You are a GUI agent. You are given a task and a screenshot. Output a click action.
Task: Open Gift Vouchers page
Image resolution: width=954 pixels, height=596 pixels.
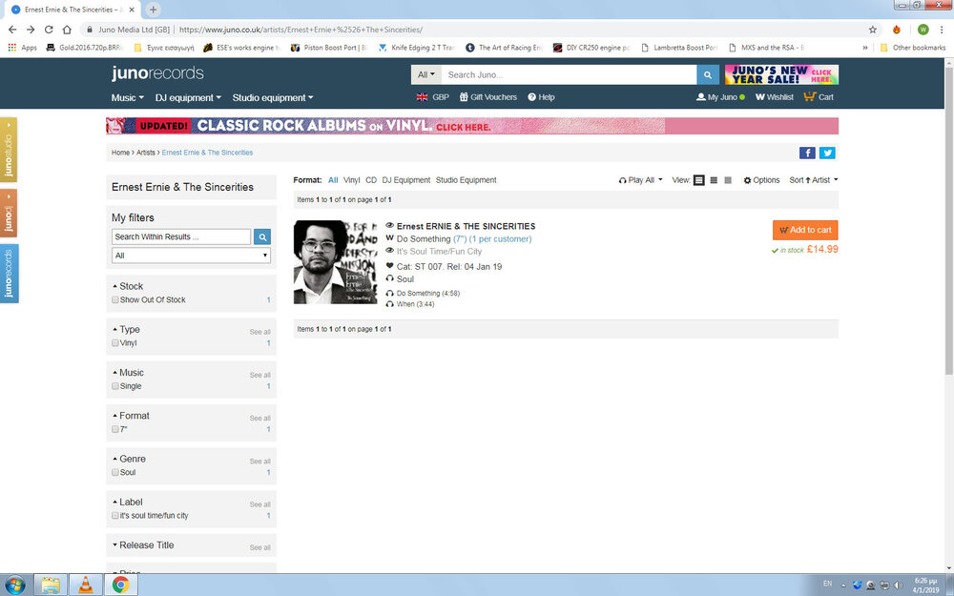487,97
